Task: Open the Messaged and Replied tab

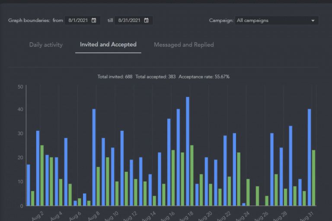Action: [184, 44]
